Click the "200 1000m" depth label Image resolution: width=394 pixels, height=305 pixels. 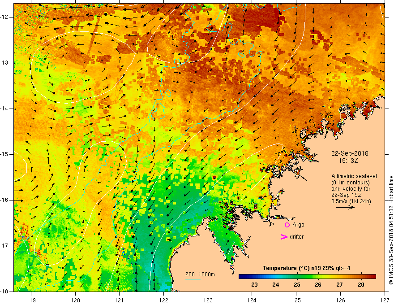200,274
